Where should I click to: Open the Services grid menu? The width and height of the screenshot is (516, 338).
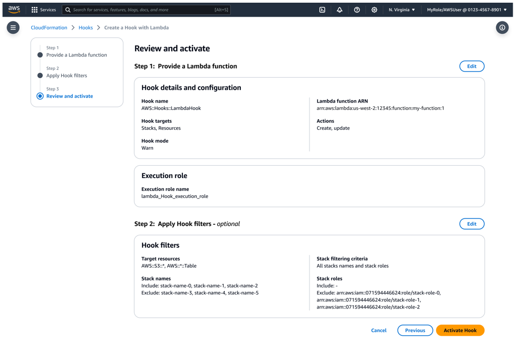[x=43, y=9]
